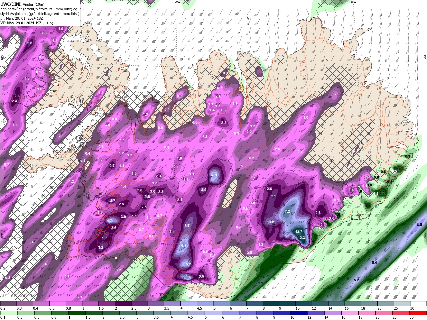
Task: Click the '14' label on the top scale
Action: click(330, 308)
